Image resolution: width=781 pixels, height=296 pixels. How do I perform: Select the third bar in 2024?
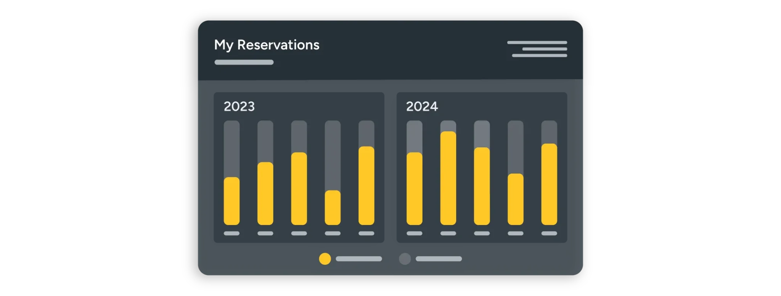point(482,186)
